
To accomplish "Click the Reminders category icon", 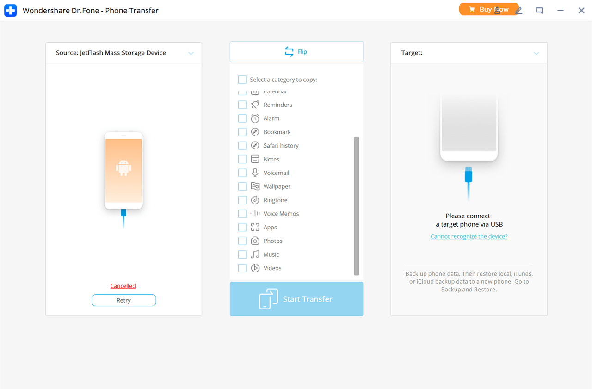I will 255,105.
